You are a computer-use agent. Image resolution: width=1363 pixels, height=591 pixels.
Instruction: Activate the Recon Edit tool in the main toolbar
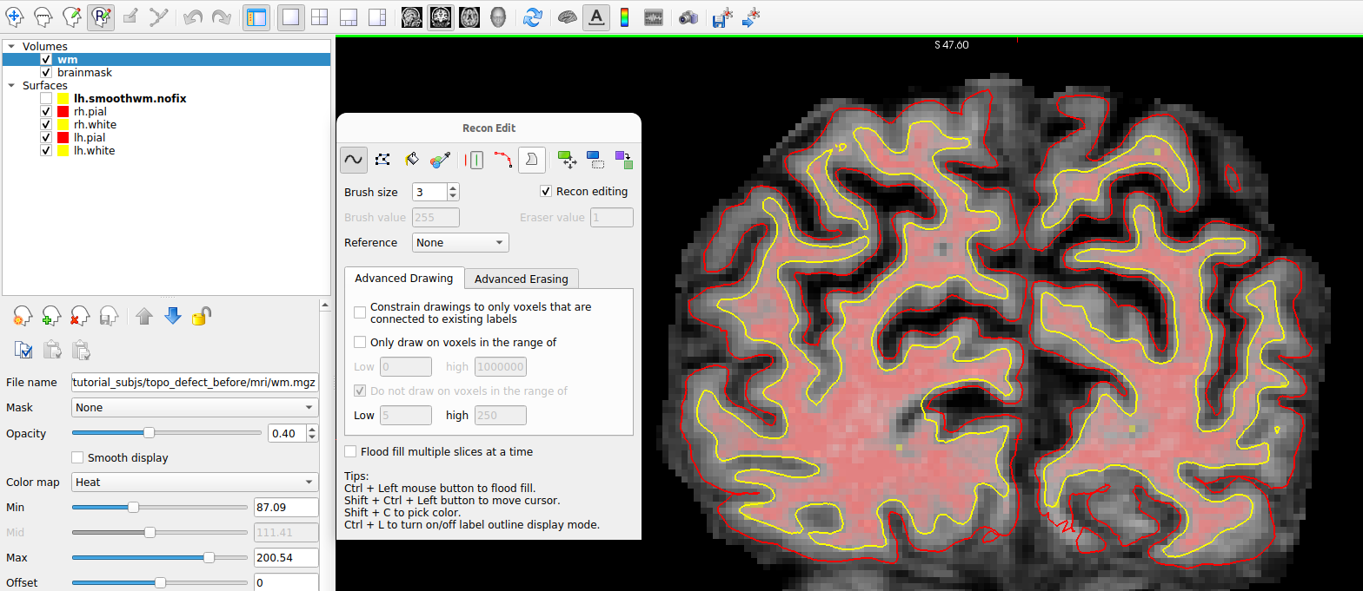[x=100, y=16]
